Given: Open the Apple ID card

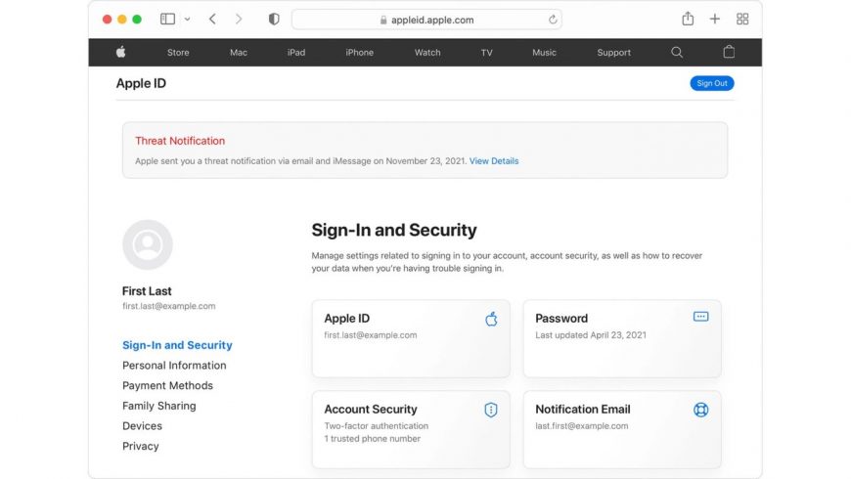Looking at the screenshot, I should pyautogui.click(x=411, y=338).
